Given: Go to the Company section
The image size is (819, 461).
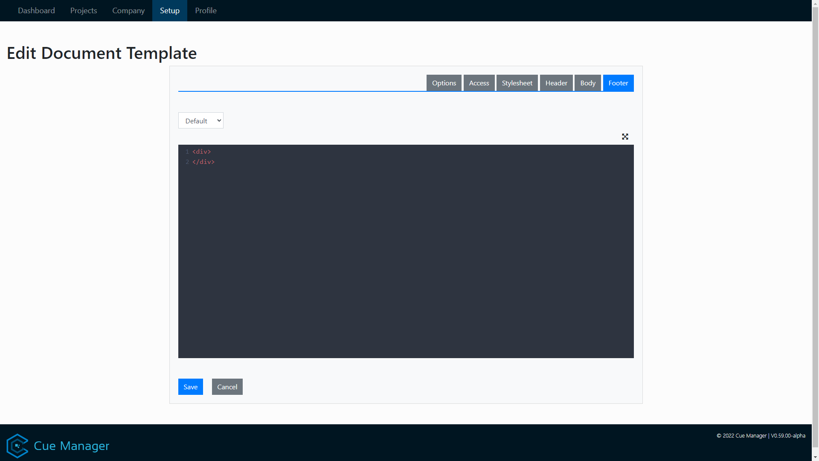Looking at the screenshot, I should pos(128,10).
